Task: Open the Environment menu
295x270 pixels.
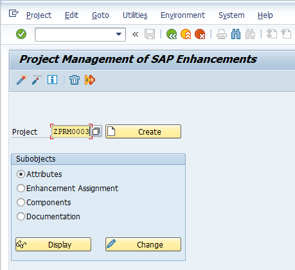Action: point(183,15)
